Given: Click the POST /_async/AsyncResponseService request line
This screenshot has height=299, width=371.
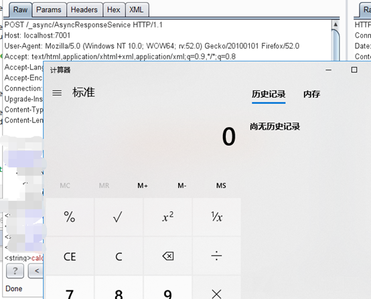Looking at the screenshot, I should [83, 25].
